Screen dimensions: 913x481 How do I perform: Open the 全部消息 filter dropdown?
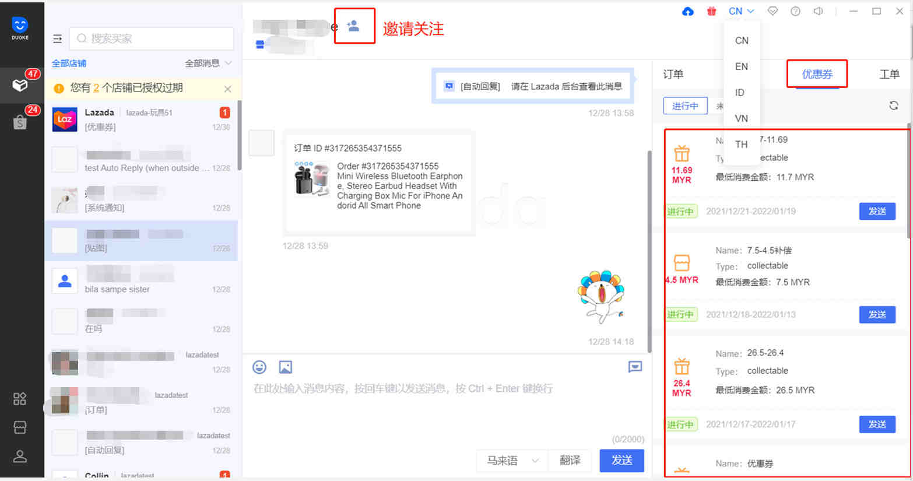point(208,63)
